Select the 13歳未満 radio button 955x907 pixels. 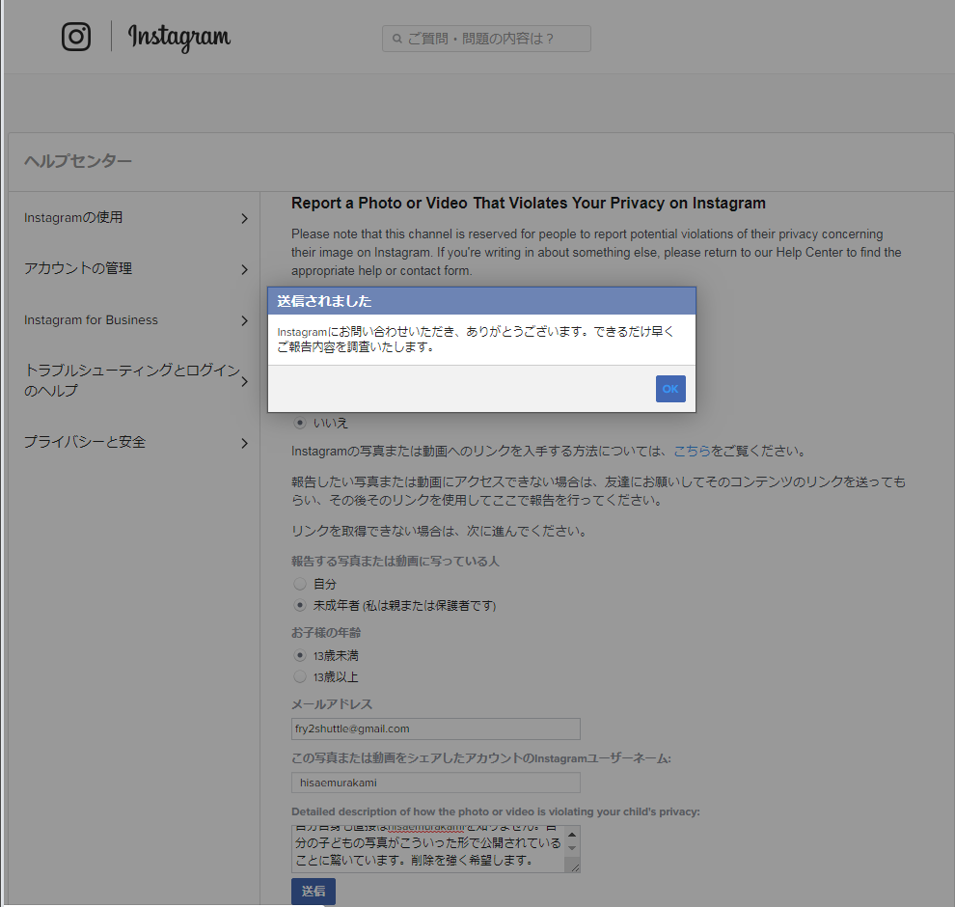click(300, 655)
